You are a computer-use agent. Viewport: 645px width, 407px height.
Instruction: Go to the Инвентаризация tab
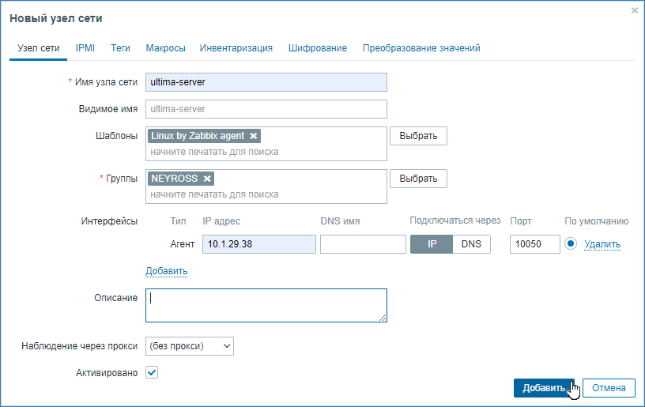point(236,48)
